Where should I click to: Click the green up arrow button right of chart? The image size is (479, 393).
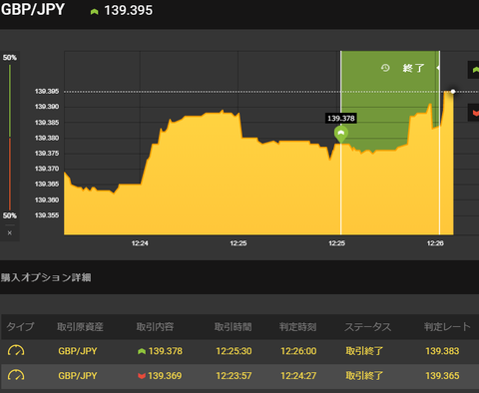(x=474, y=70)
